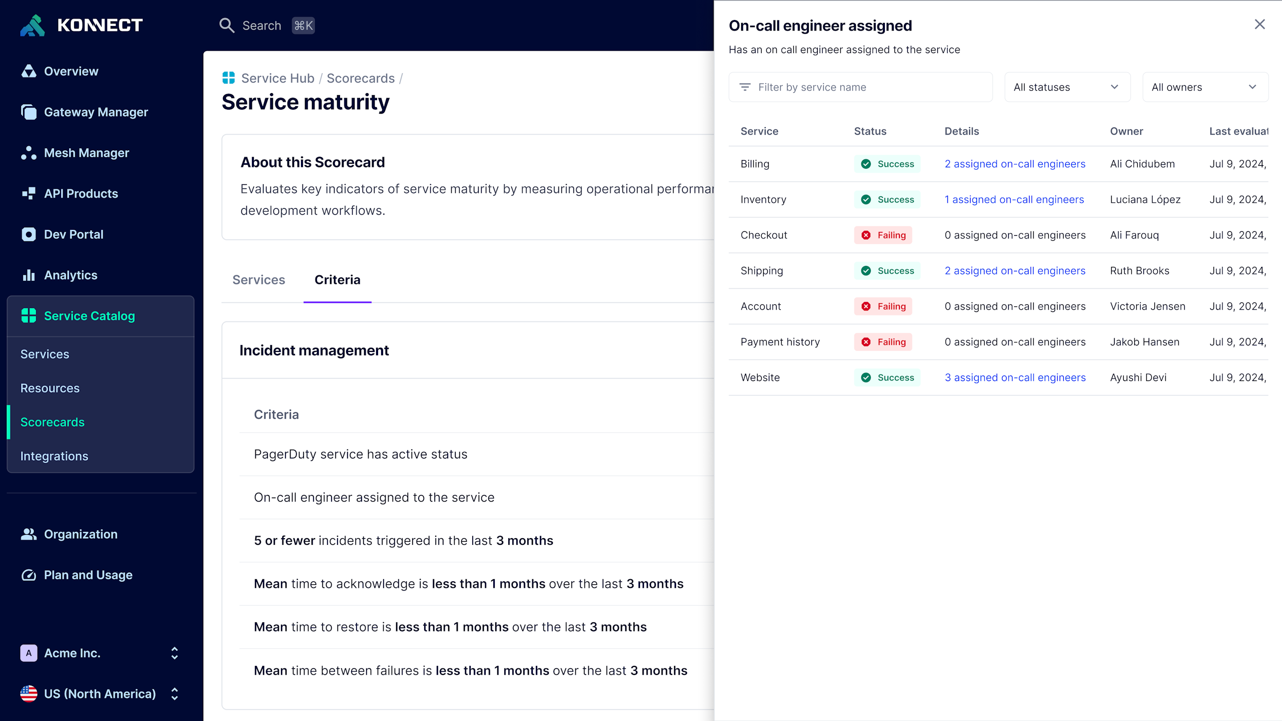
Task: Select the Criteria tab
Action: (337, 280)
